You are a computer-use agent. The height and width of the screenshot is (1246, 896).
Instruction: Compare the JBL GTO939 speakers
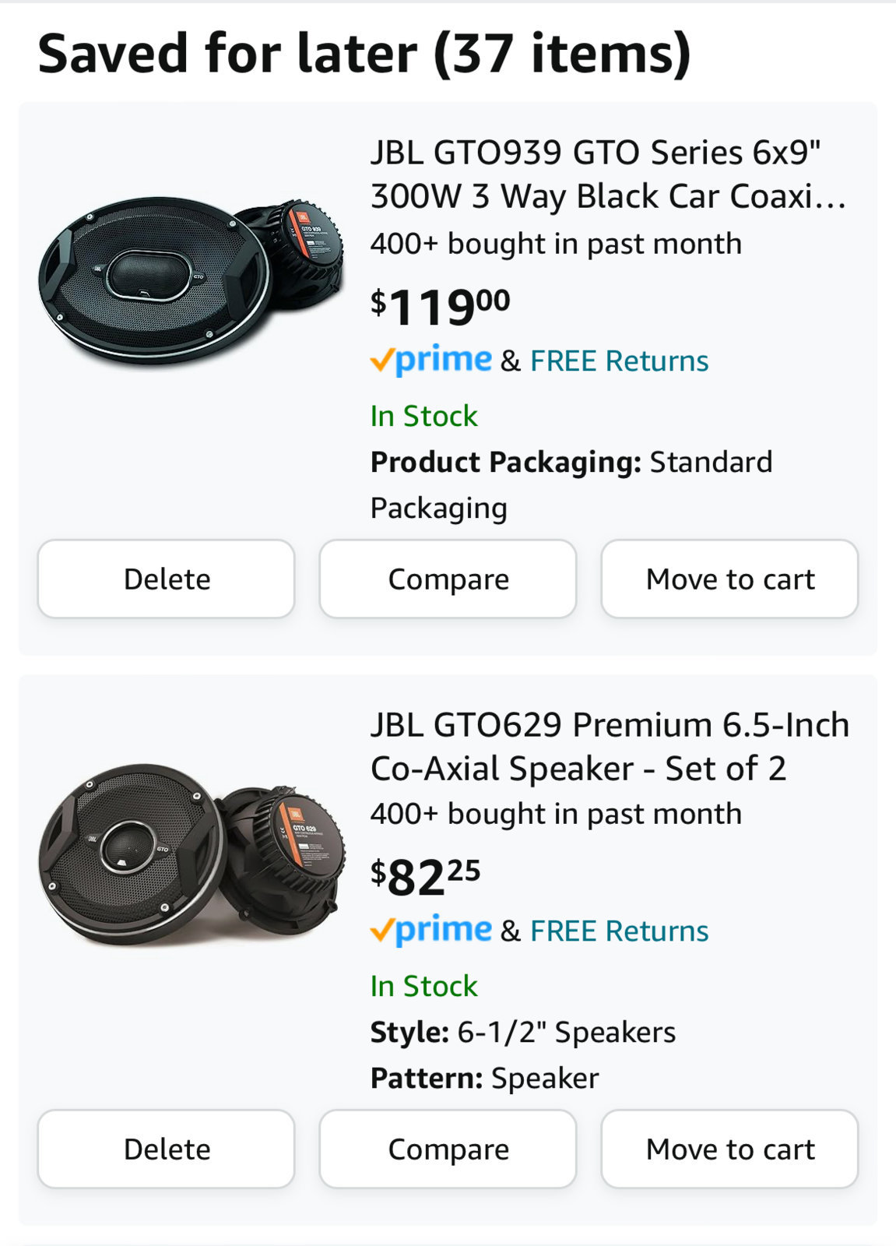pyautogui.click(x=448, y=579)
